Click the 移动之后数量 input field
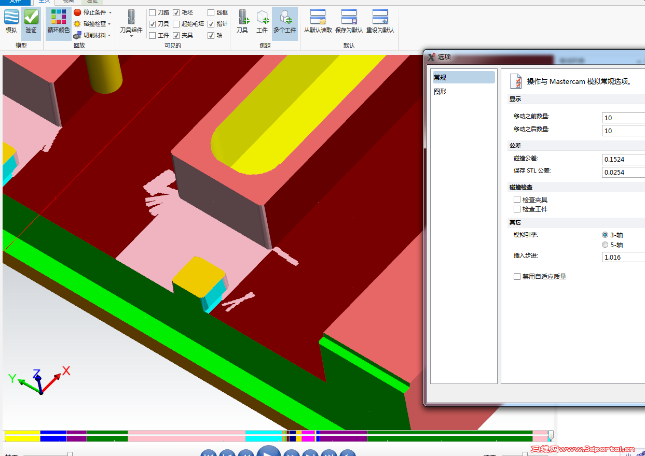Screen dimensions: 645x456 coord(623,131)
